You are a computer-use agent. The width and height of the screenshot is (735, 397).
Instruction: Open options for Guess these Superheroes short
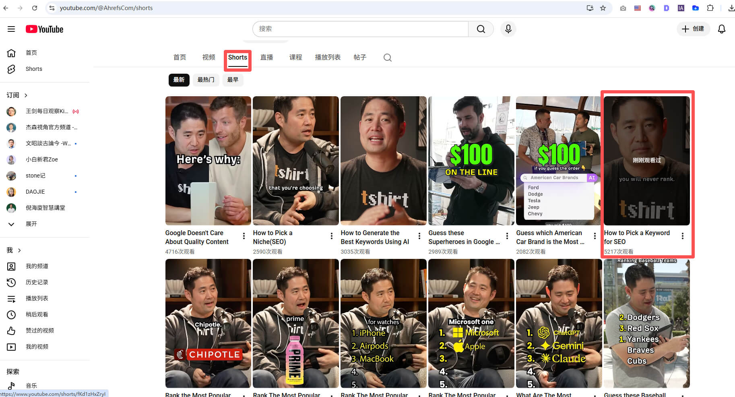[x=507, y=236]
